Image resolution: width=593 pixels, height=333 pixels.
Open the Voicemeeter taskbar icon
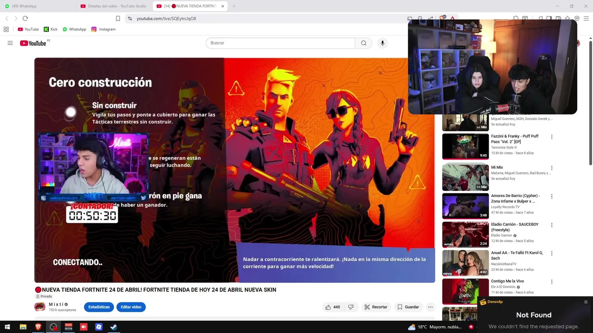(69, 327)
